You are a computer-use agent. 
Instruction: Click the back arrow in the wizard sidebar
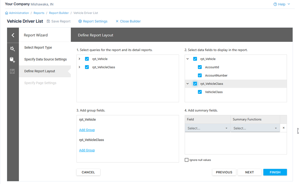click(13, 35)
